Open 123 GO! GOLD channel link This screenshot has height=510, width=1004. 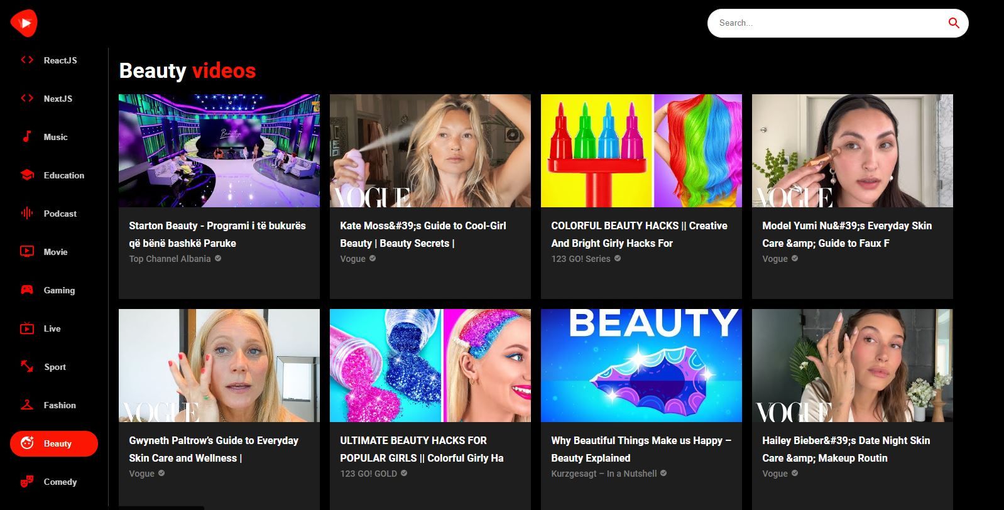(x=368, y=474)
